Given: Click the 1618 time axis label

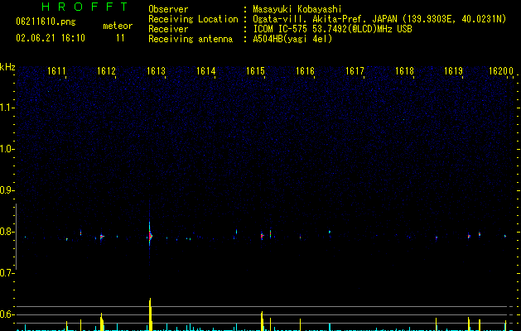Looking at the screenshot, I should 404,71.
